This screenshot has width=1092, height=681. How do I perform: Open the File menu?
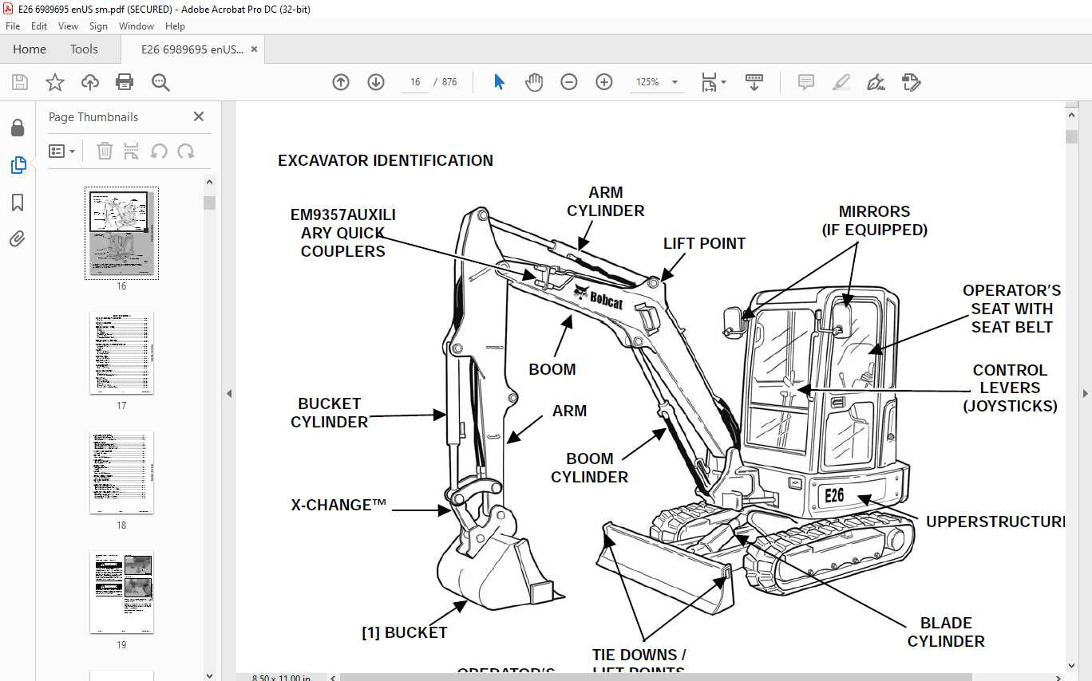pos(13,26)
